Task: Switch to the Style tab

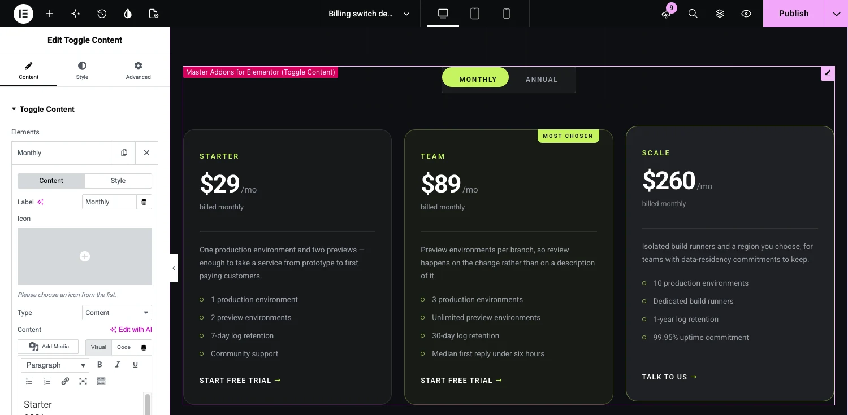Action: pyautogui.click(x=82, y=71)
